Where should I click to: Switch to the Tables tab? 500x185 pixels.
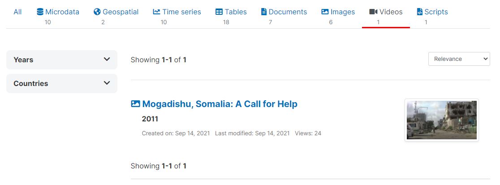tap(236, 12)
